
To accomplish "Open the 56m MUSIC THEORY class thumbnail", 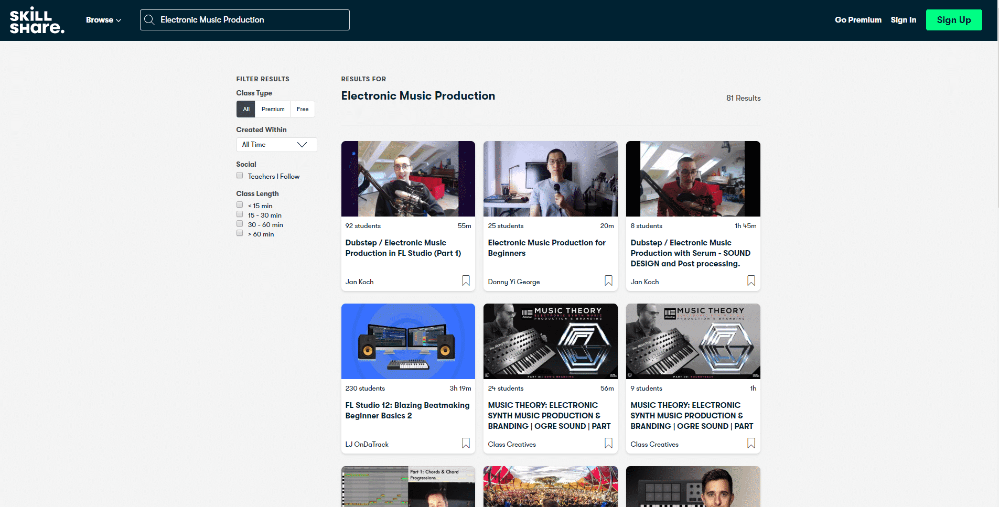I will [551, 341].
